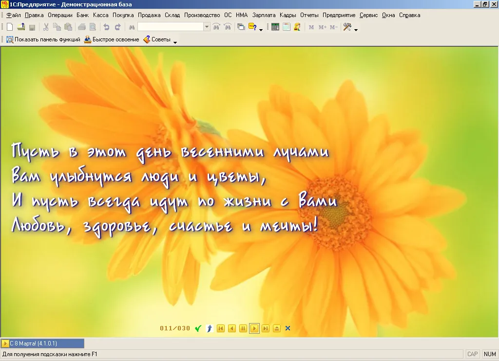Click the open file folder icon

[x=21, y=27]
